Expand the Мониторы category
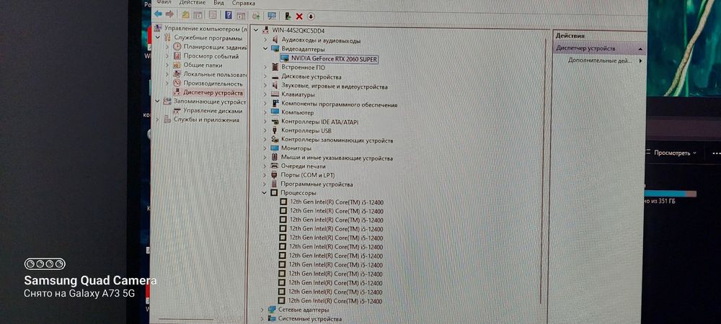The image size is (721, 324). (x=265, y=148)
